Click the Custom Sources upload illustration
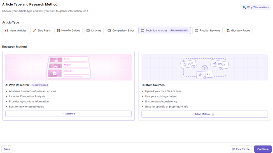273x153 pixels. click(205, 67)
